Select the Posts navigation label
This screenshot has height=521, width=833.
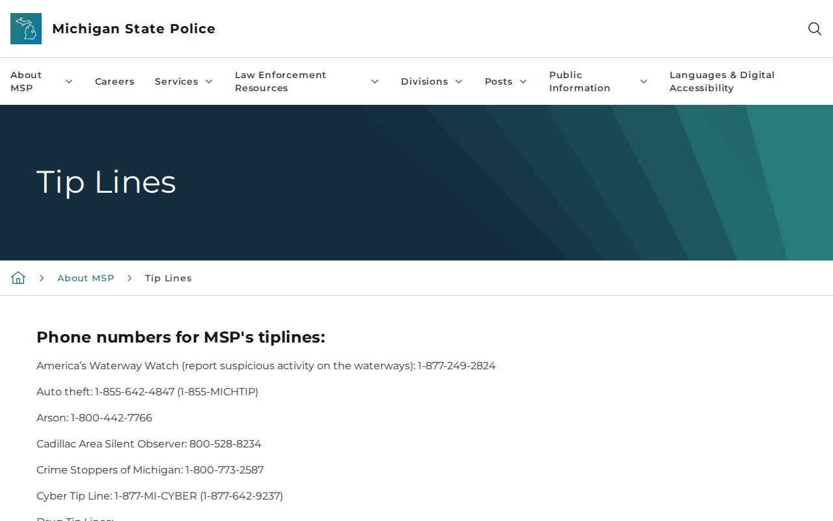tap(498, 81)
